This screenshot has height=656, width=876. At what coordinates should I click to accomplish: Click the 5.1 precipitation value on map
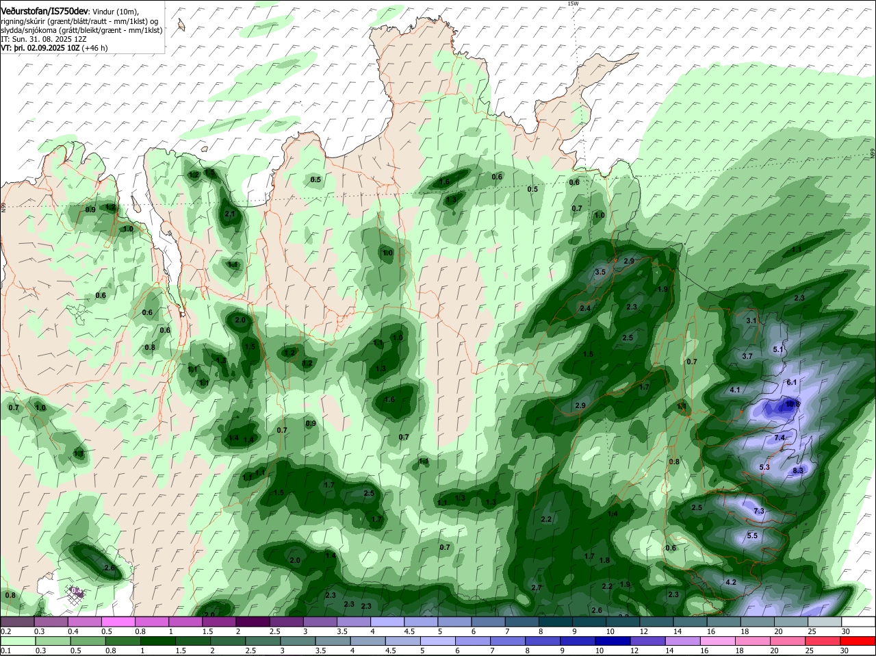(778, 349)
